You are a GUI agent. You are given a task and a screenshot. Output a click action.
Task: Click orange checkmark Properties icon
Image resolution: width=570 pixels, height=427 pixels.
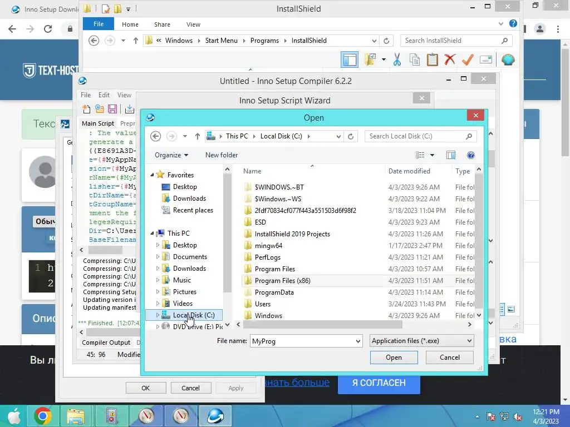(x=468, y=59)
